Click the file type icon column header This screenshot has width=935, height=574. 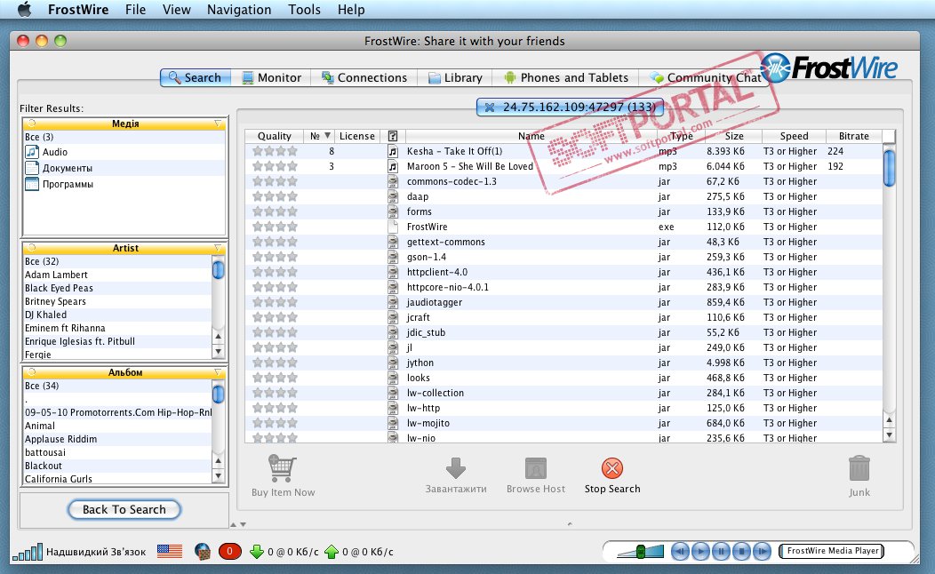pos(392,136)
